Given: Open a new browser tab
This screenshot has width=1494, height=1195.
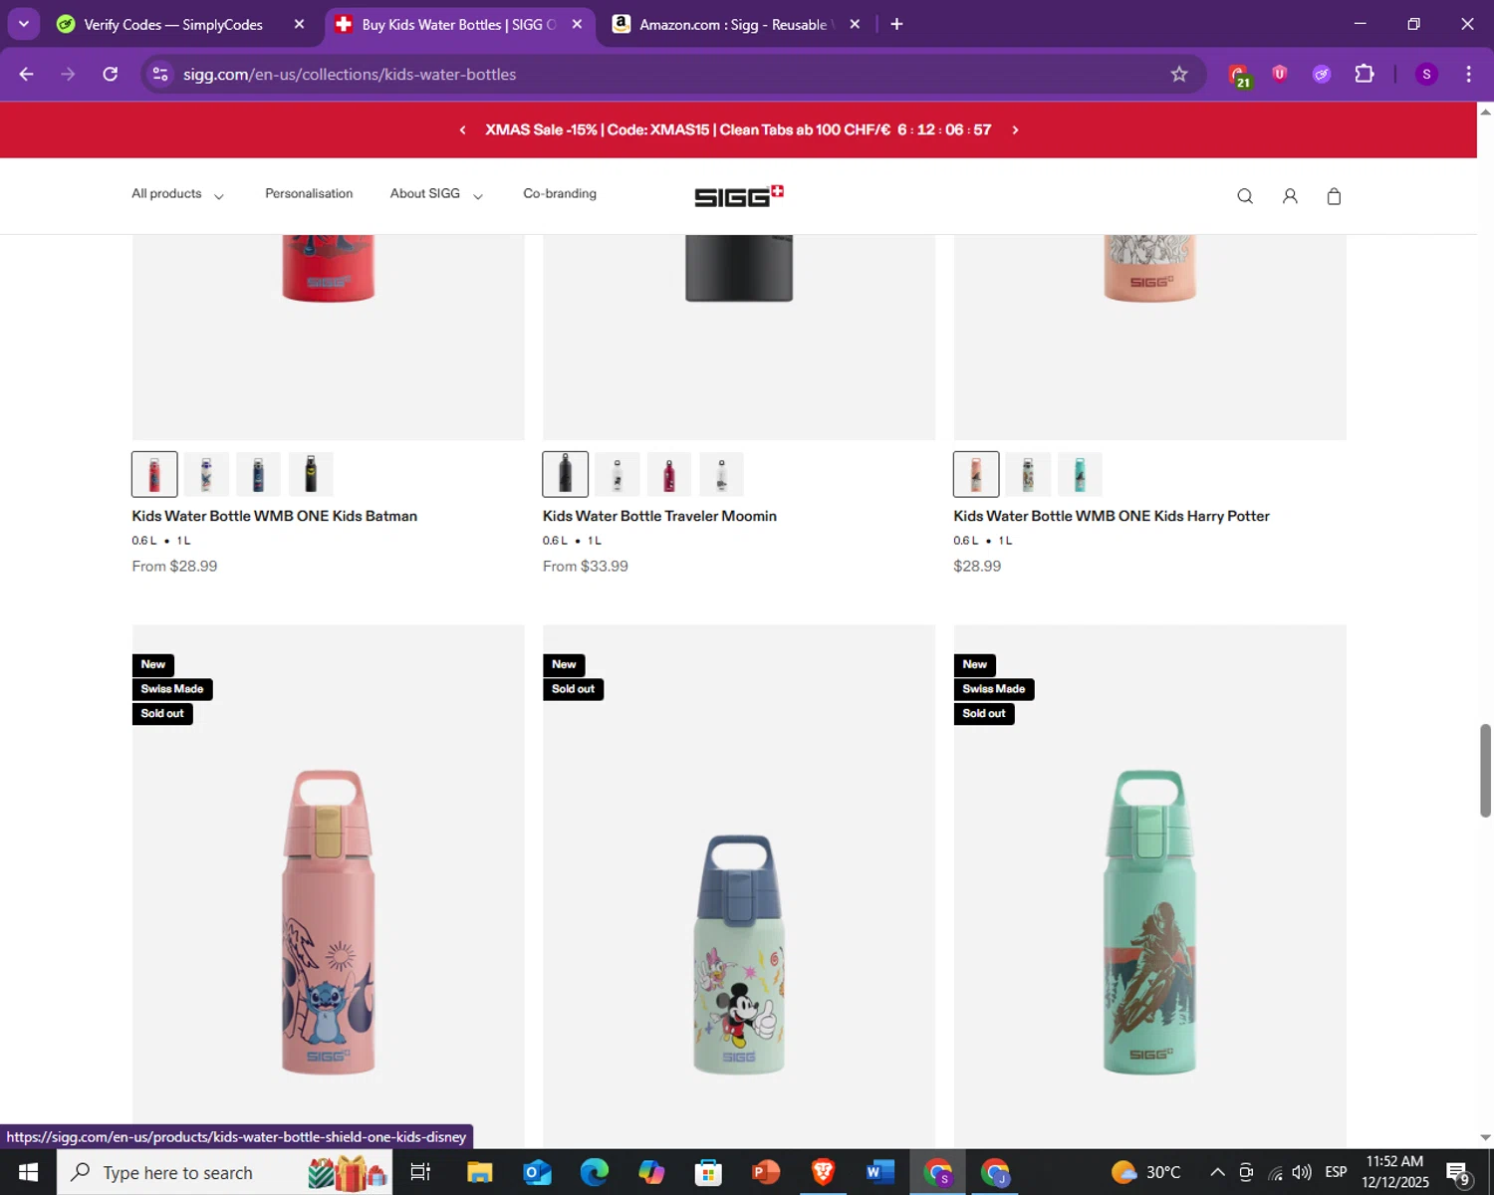Looking at the screenshot, I should [x=896, y=24].
